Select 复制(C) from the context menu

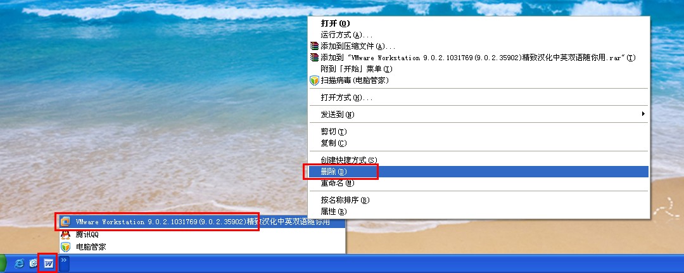tap(479, 143)
